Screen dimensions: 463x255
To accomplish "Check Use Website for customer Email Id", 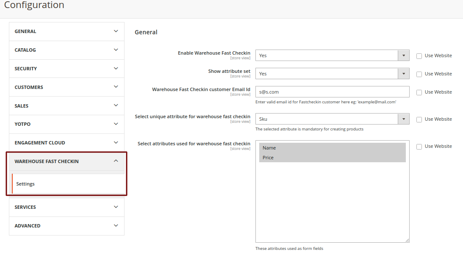I will pyautogui.click(x=419, y=92).
